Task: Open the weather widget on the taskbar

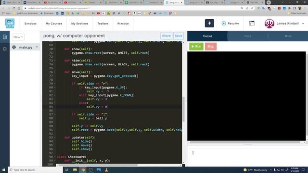Action: tap(256, 170)
